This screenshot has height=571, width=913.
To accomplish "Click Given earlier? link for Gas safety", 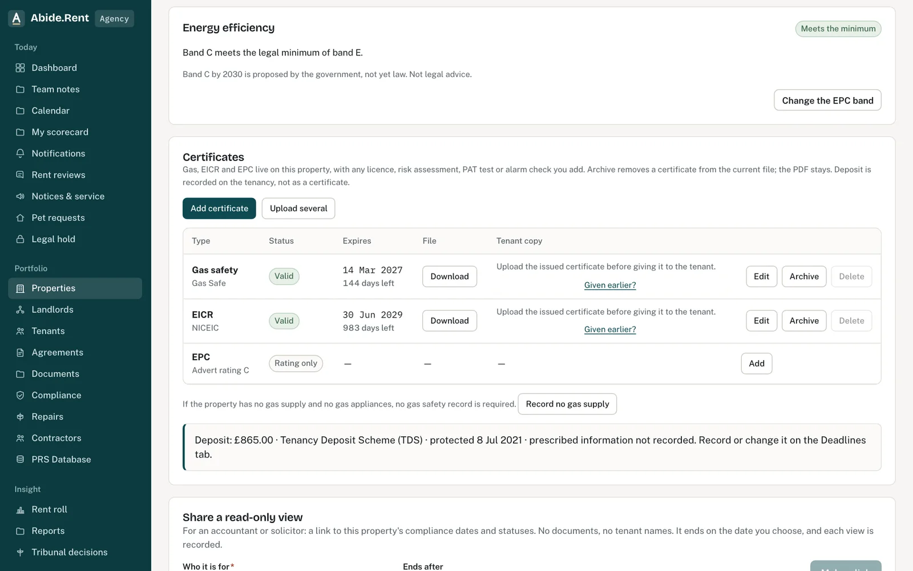I will (610, 285).
